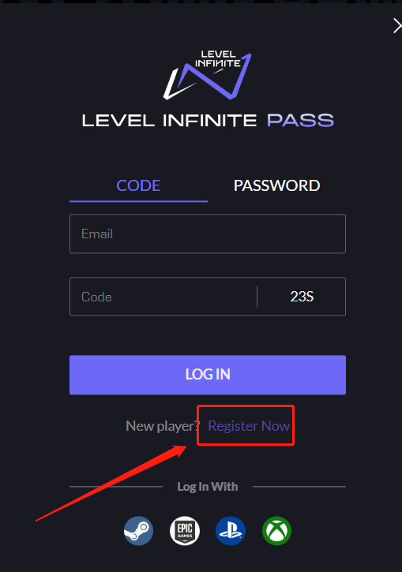Click the purple underline beneath CODE
This screenshot has height=572, width=402.
click(138, 201)
